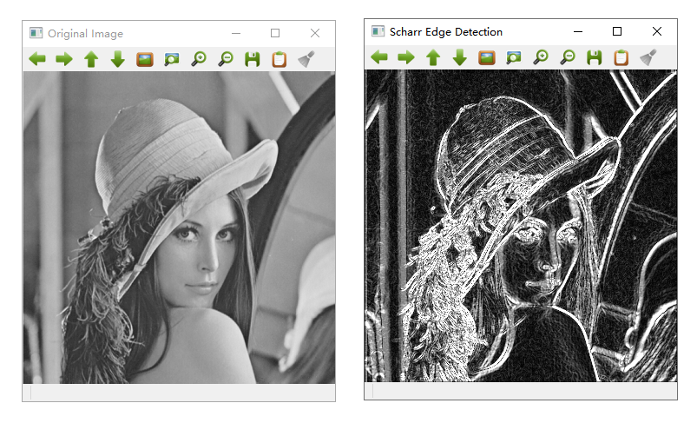Click properties brush icon in Scharr Edge Detection window
Viewport: 697px width, 423px height.
648,57
